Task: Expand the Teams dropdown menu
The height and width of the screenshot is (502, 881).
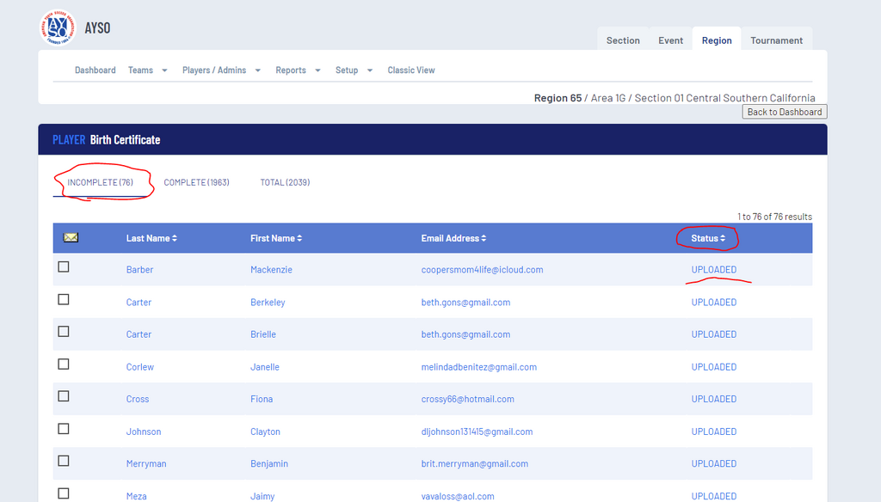Action: pos(147,70)
